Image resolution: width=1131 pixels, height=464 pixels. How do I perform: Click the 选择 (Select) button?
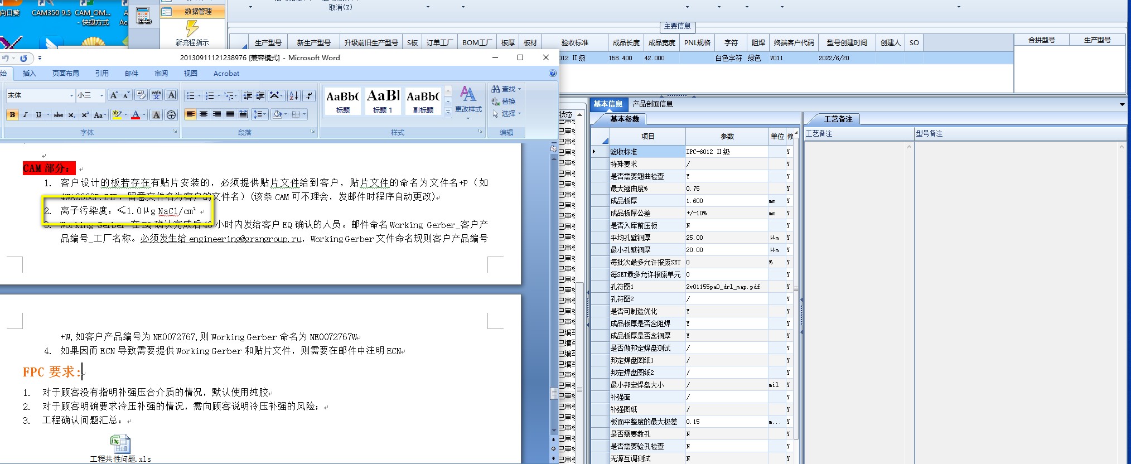click(506, 113)
